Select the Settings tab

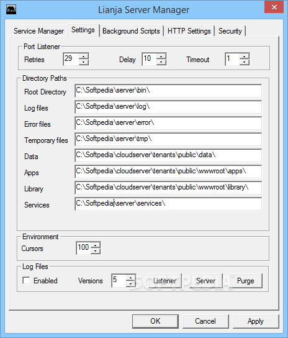[83, 30]
